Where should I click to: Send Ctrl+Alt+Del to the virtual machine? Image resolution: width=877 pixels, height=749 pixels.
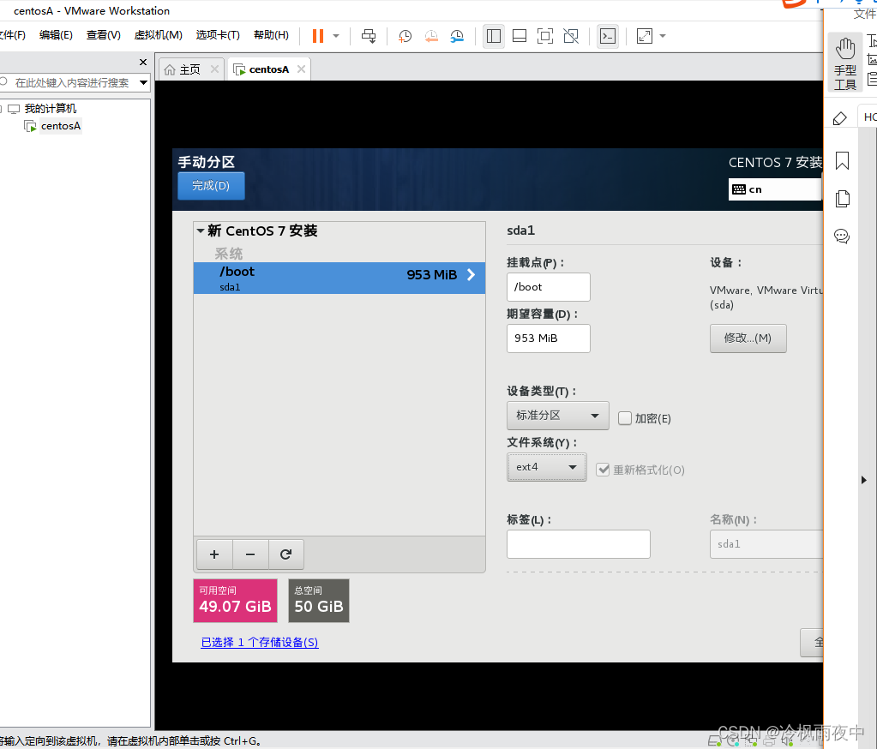pos(369,36)
